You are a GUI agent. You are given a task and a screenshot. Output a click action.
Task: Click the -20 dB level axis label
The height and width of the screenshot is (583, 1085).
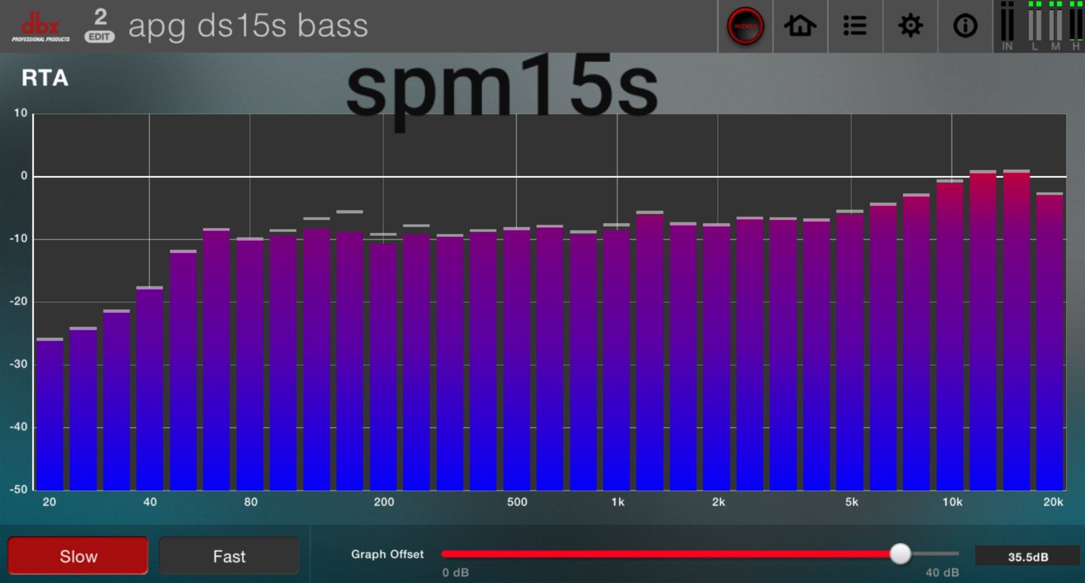click(x=18, y=301)
